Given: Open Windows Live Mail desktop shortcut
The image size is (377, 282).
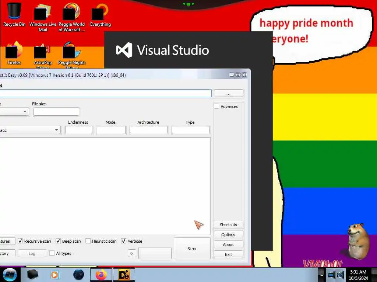Looking at the screenshot, I should point(43,18).
